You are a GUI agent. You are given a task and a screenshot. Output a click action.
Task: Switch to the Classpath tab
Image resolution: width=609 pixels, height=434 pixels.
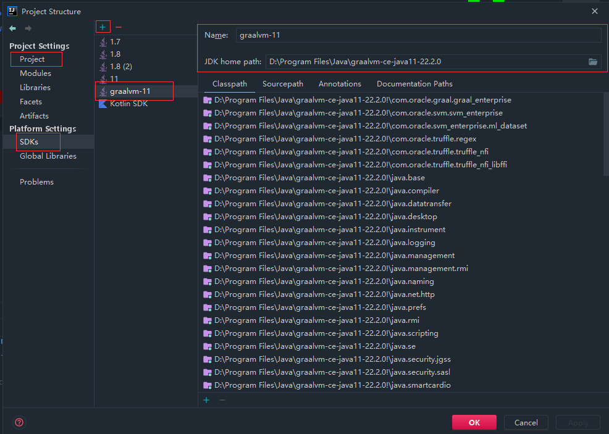230,84
